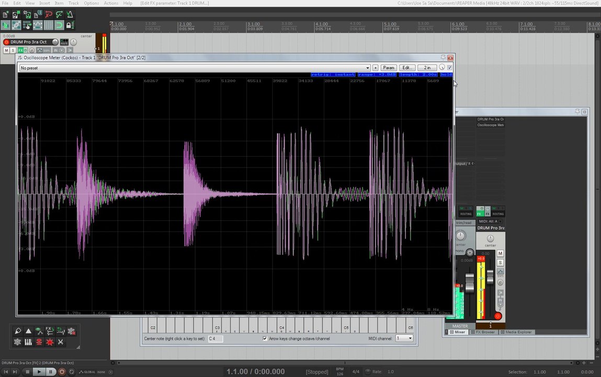
Task: Open the Actions menu
Action: click(x=111, y=3)
